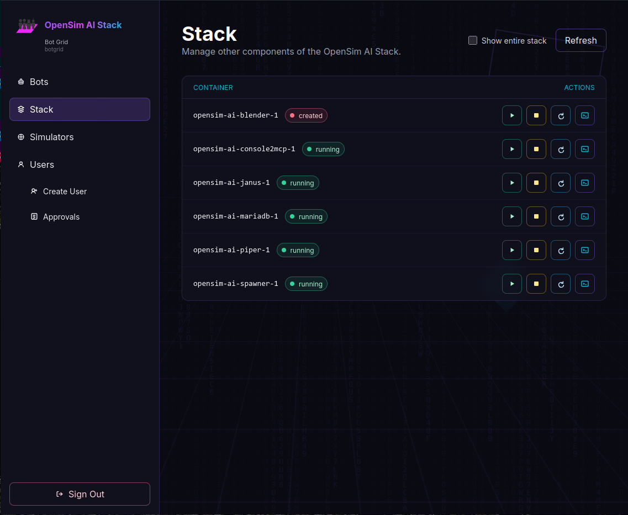Enable the Show entire stack checkbox

473,40
